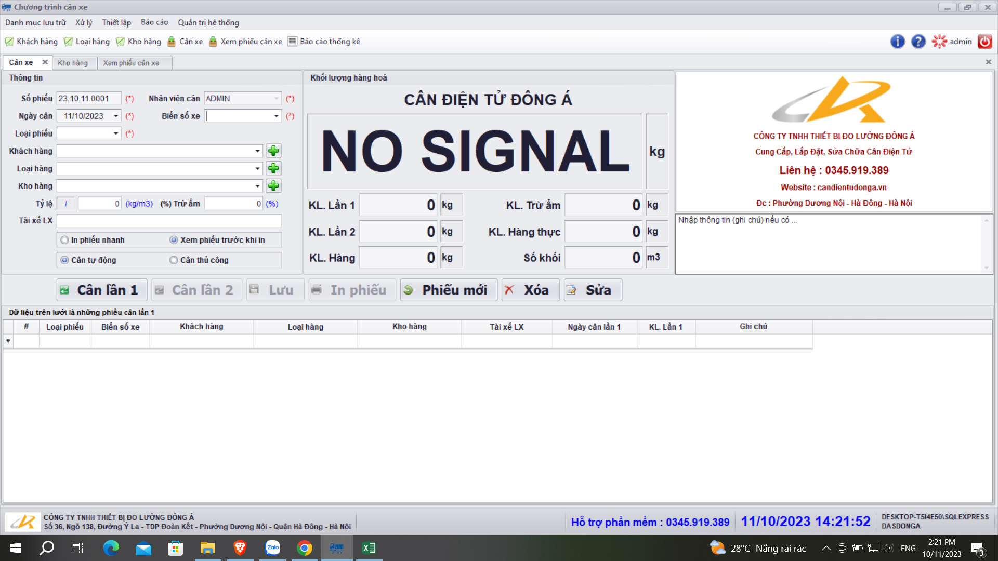Viewport: 998px width, 561px height.
Task: Sort grid by Biển số xe column
Action: point(120,327)
